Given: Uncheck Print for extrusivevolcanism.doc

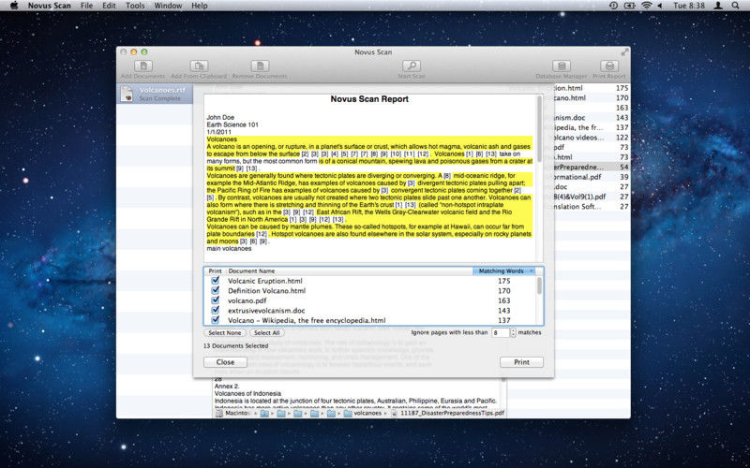Looking at the screenshot, I should pos(216,310).
